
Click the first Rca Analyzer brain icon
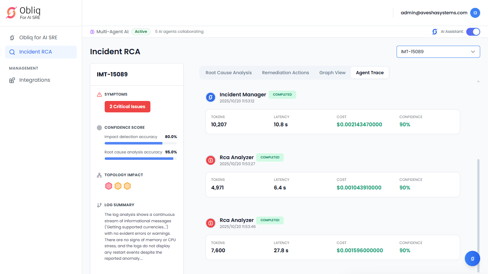click(x=211, y=160)
